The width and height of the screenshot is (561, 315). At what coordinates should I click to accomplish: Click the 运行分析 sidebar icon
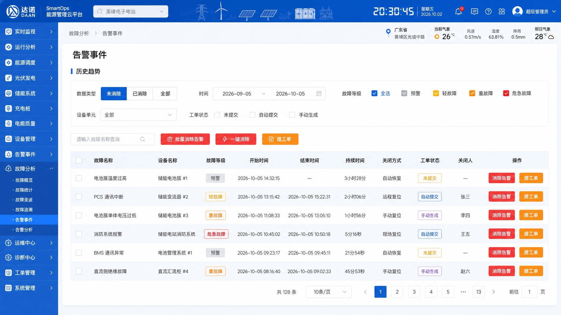pos(8,47)
